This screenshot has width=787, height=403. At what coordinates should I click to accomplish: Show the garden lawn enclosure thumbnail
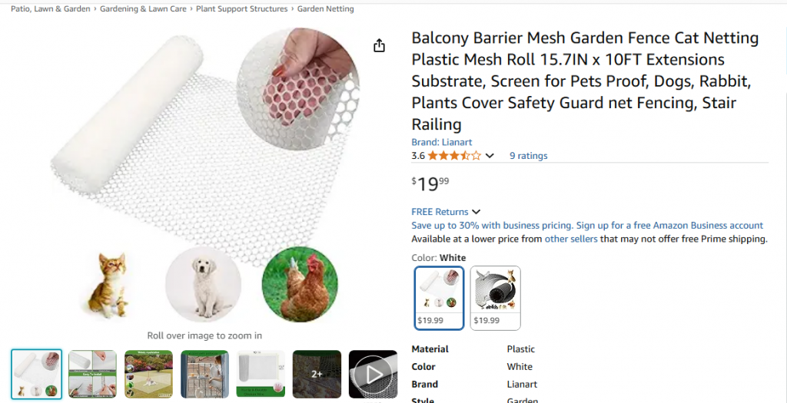(149, 374)
